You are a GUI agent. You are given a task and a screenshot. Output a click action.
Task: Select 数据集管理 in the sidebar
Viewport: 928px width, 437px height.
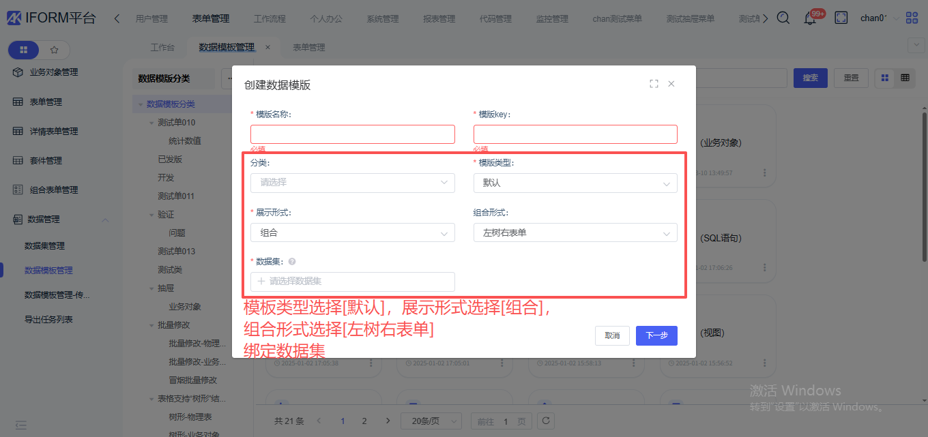(44, 245)
